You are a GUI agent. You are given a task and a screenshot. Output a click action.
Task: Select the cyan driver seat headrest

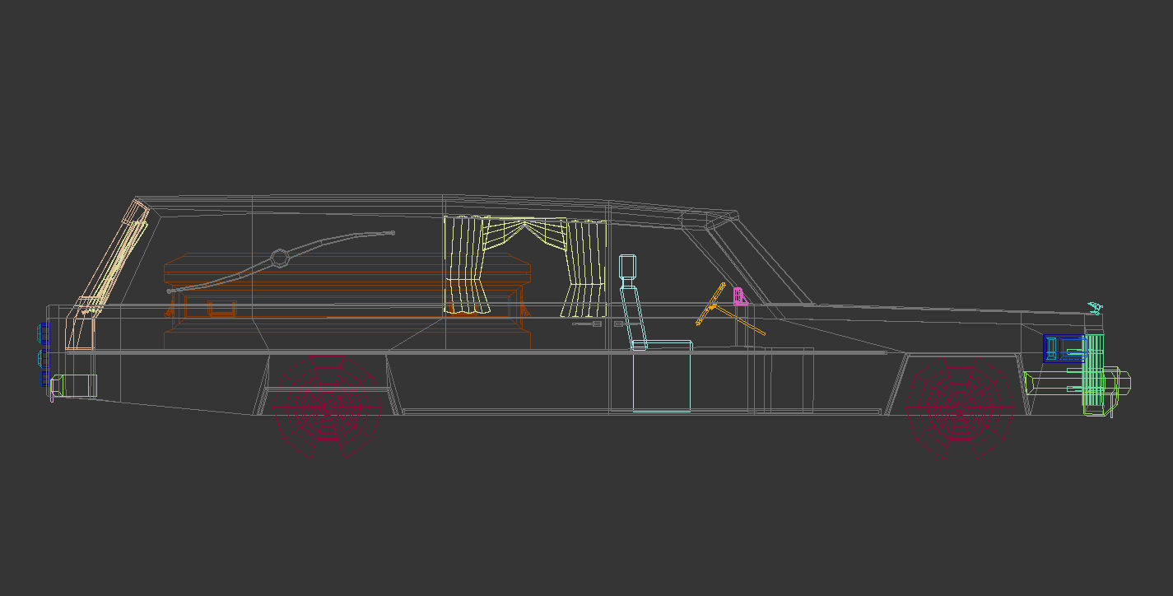click(628, 267)
